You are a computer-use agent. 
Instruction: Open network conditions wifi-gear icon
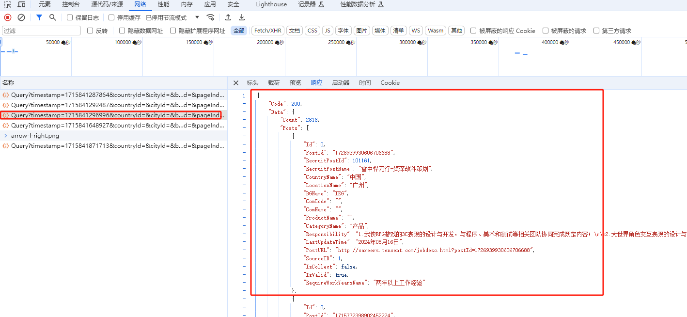[x=210, y=17]
